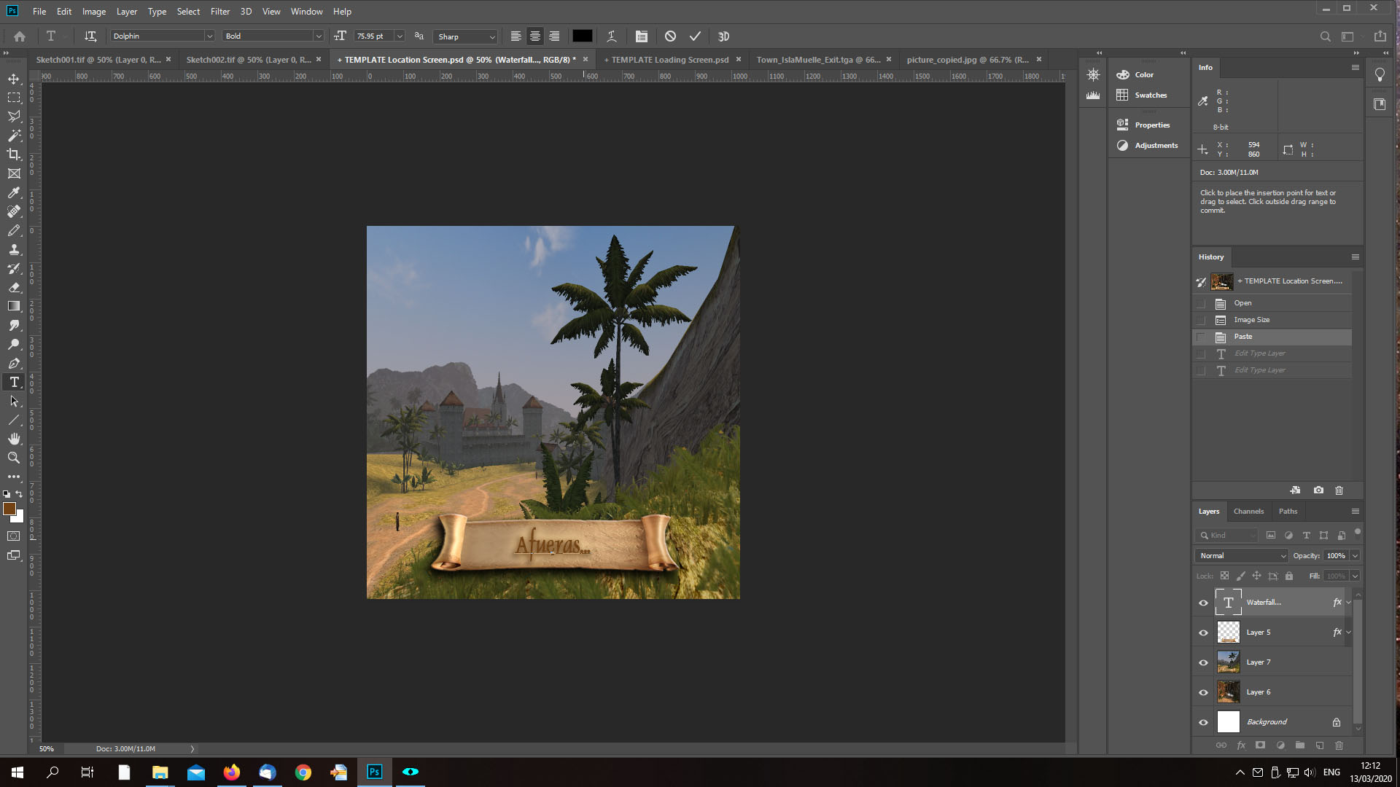1400x787 pixels.
Task: Open the Adjustments panel
Action: [1156, 146]
